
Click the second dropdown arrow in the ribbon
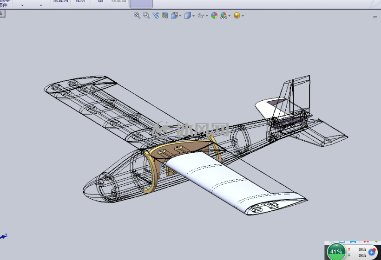[41, 5]
